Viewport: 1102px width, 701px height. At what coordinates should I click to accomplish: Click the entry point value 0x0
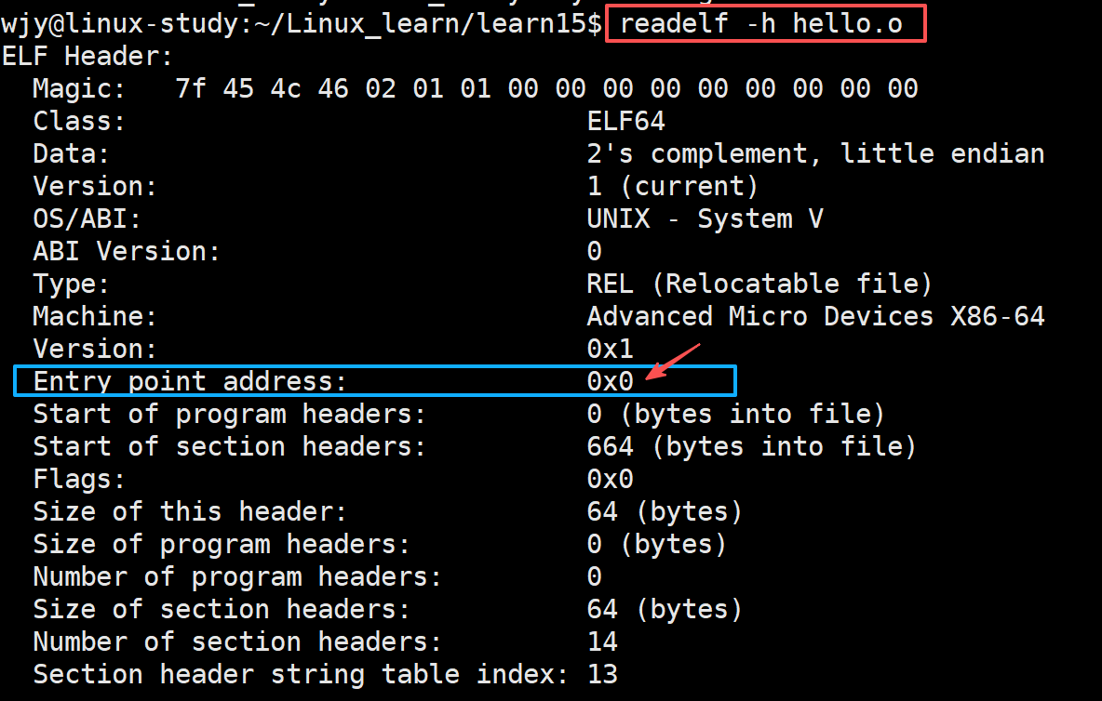pyautogui.click(x=610, y=382)
